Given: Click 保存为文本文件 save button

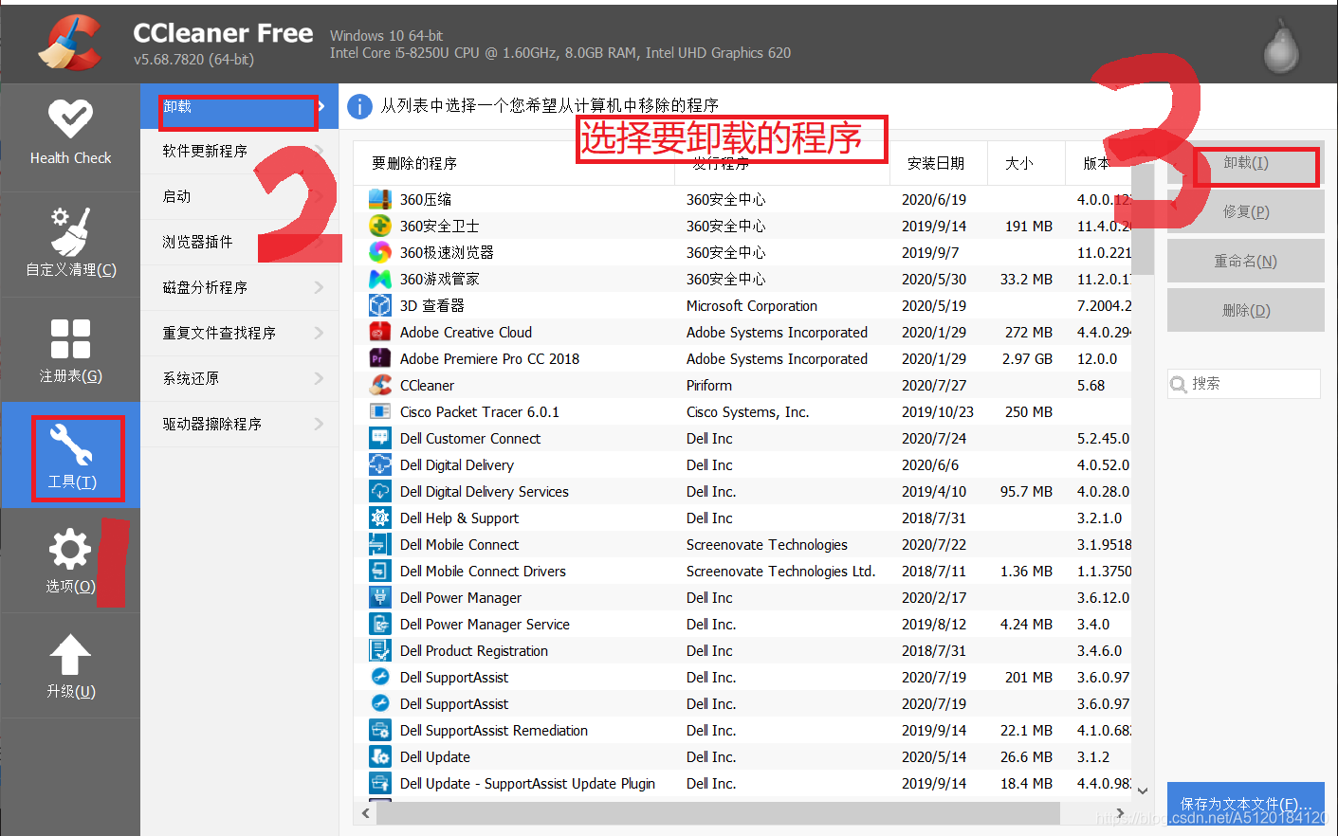Looking at the screenshot, I should [1245, 804].
